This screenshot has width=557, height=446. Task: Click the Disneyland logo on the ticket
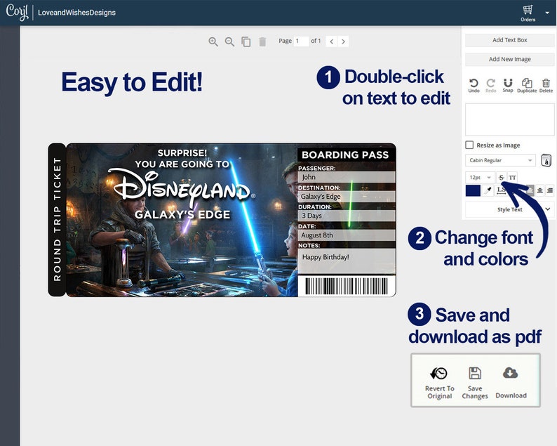(x=181, y=186)
